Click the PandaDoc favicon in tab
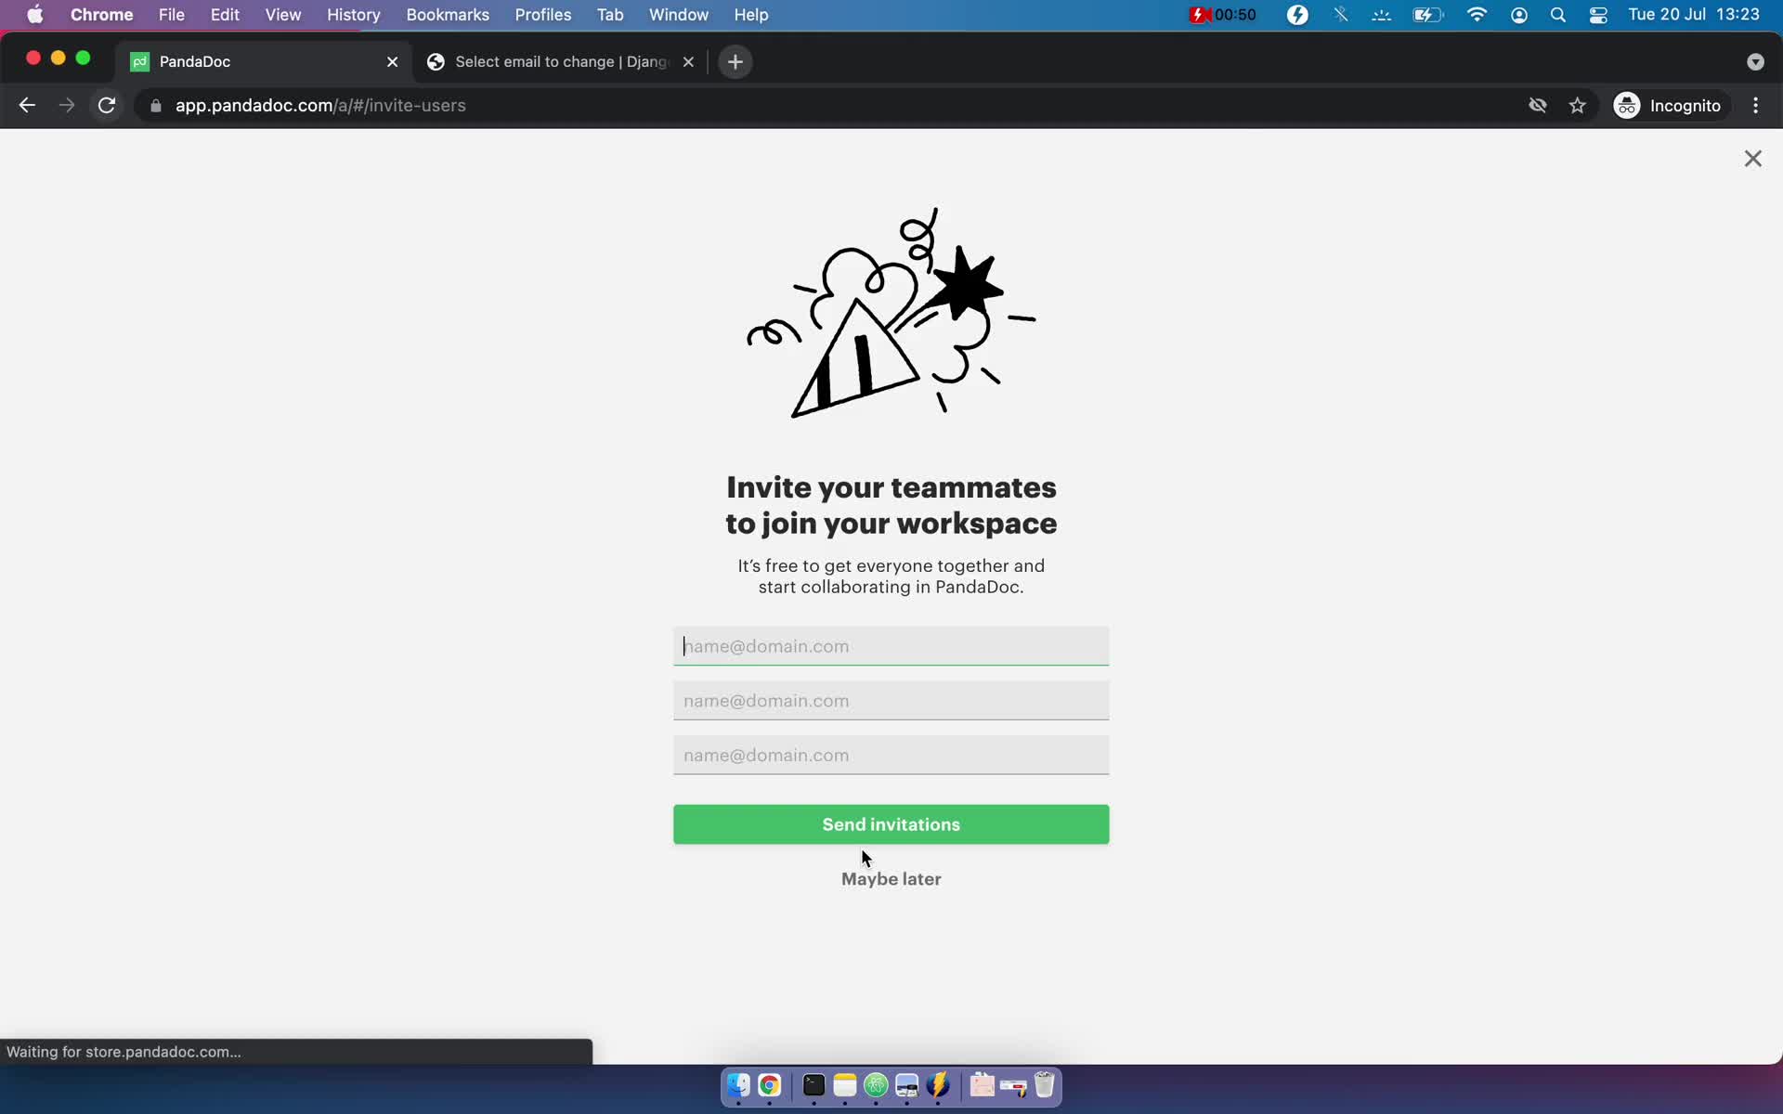Viewport: 1783px width, 1114px height. [140, 61]
